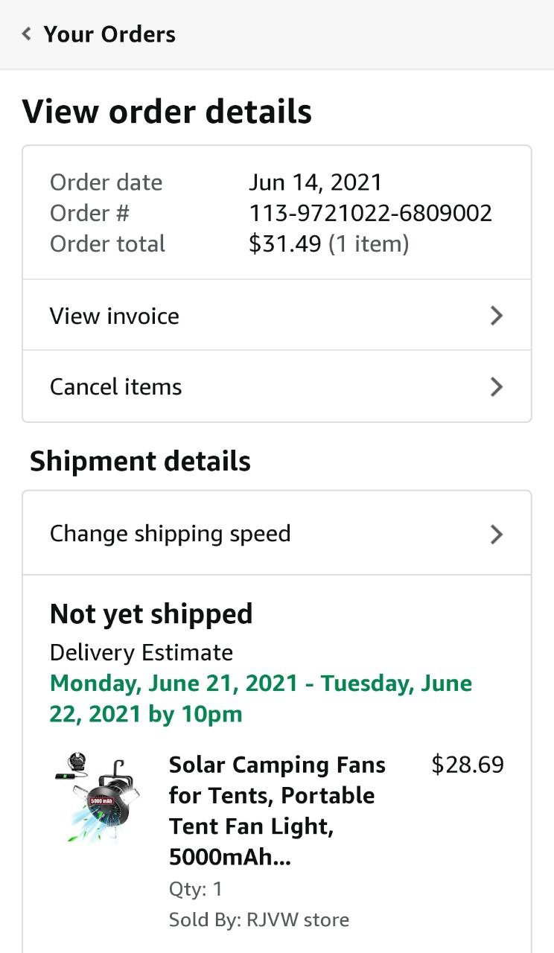Viewport: 554px width, 953px height.
Task: Click the Change shipping speed arrow
Action: [x=497, y=534]
